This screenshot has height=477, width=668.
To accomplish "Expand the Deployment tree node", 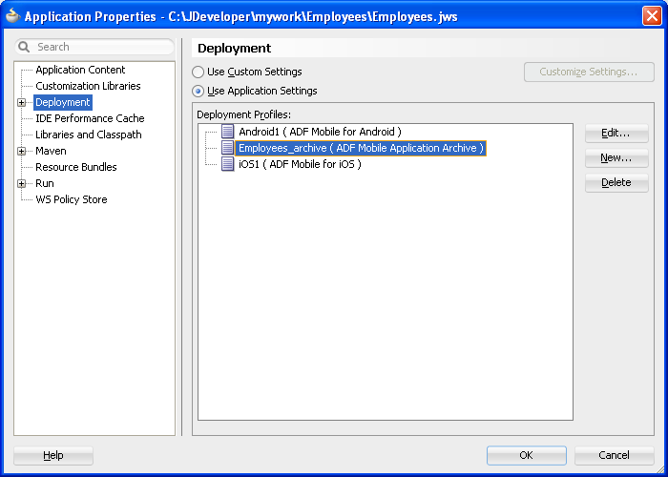I will (x=21, y=103).
